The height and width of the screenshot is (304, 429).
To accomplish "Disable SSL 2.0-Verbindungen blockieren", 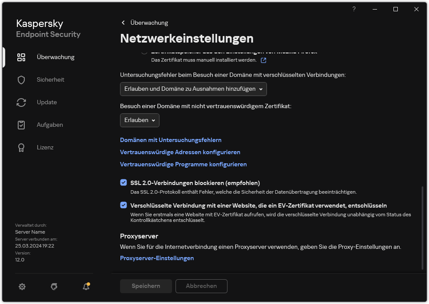I will pos(123,182).
